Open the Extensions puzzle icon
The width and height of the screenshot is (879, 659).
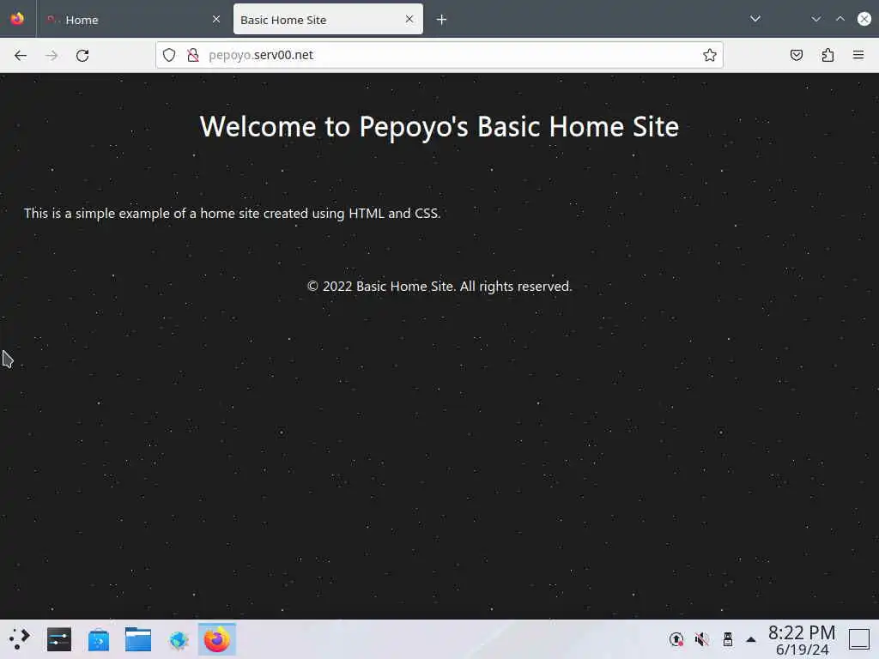(827, 55)
